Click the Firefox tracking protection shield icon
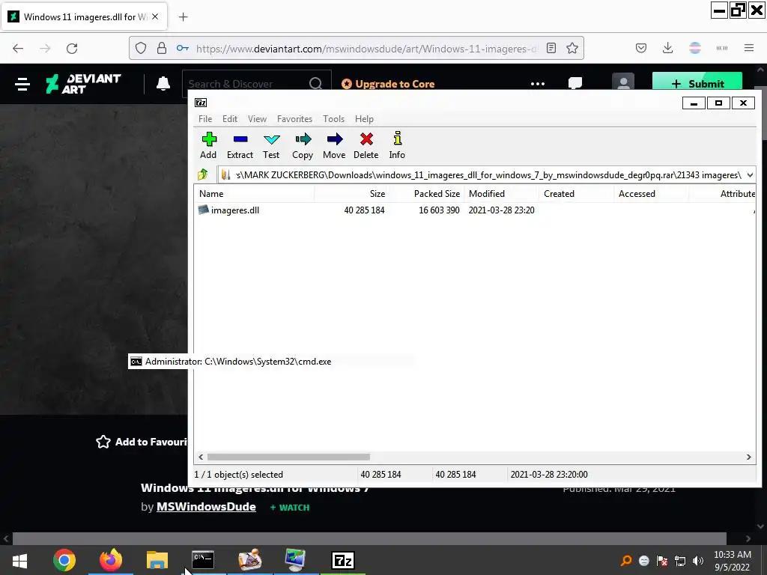Image resolution: width=767 pixels, height=575 pixels. point(141,49)
